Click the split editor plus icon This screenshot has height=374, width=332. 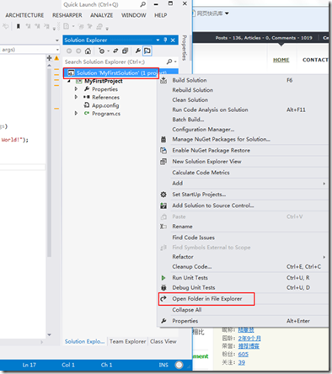pyautogui.click(x=50, y=58)
